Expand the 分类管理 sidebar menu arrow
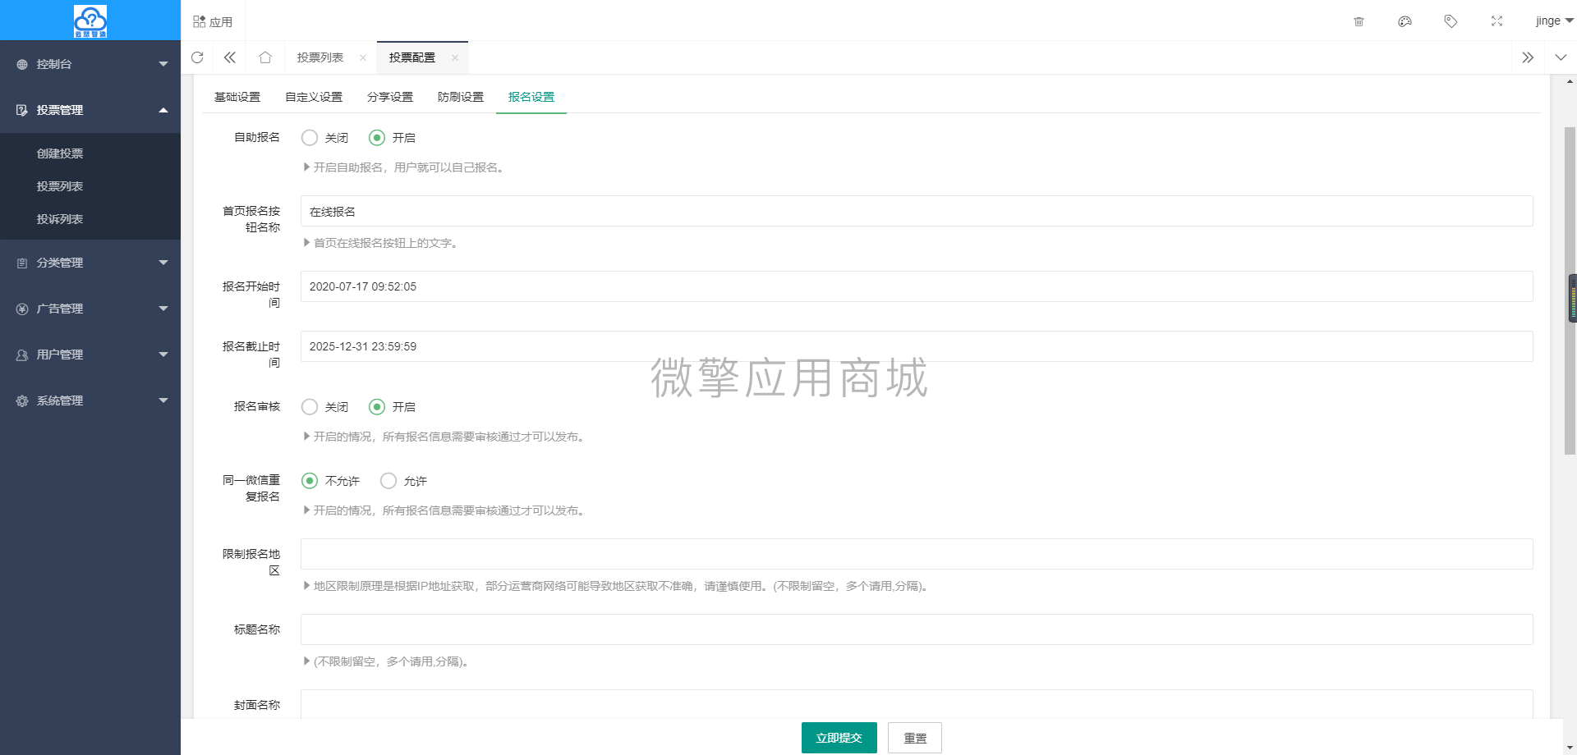The height and width of the screenshot is (755, 1577). pyautogui.click(x=163, y=263)
